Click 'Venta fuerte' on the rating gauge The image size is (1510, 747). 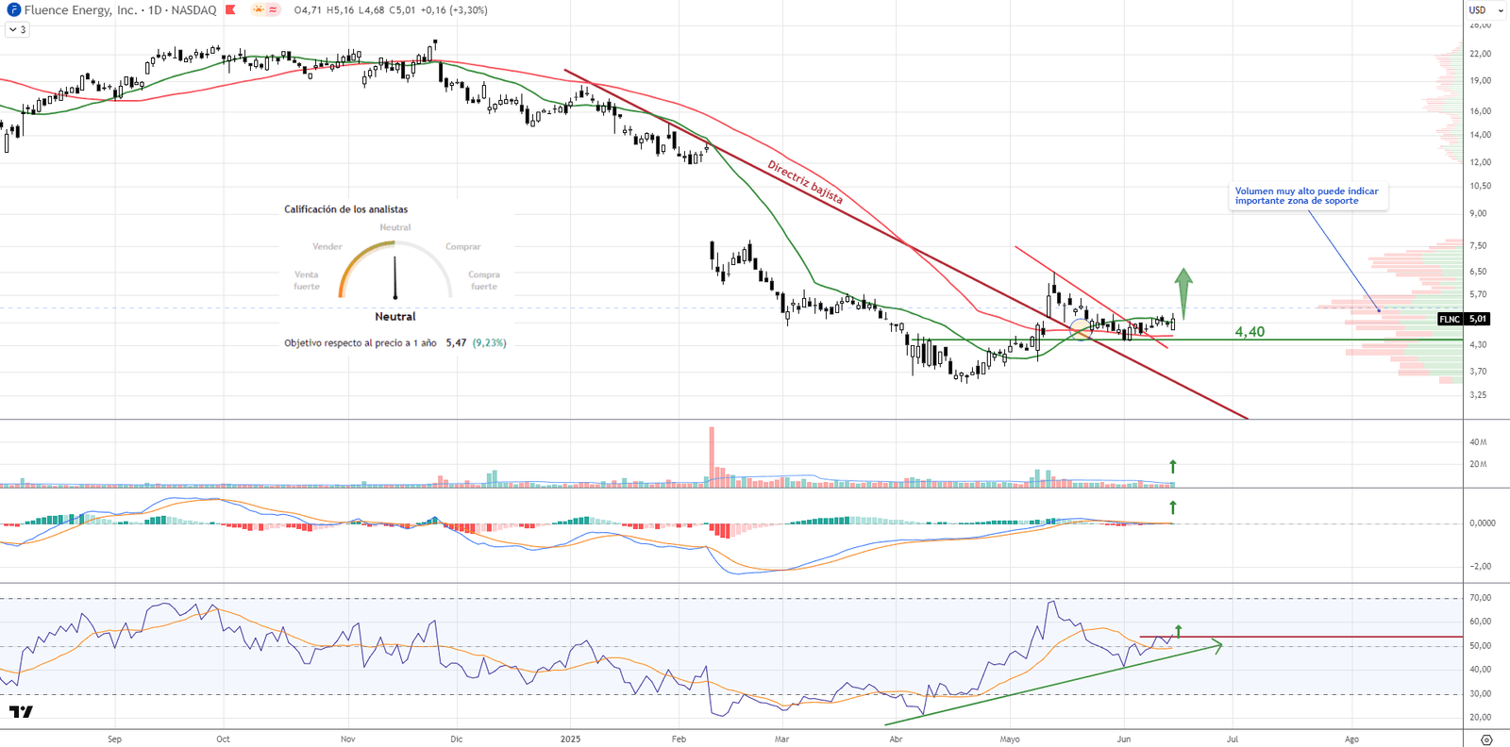pos(307,280)
